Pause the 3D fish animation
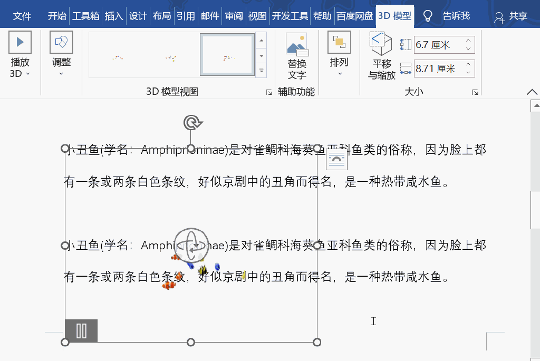The width and height of the screenshot is (540, 361). pyautogui.click(x=82, y=330)
